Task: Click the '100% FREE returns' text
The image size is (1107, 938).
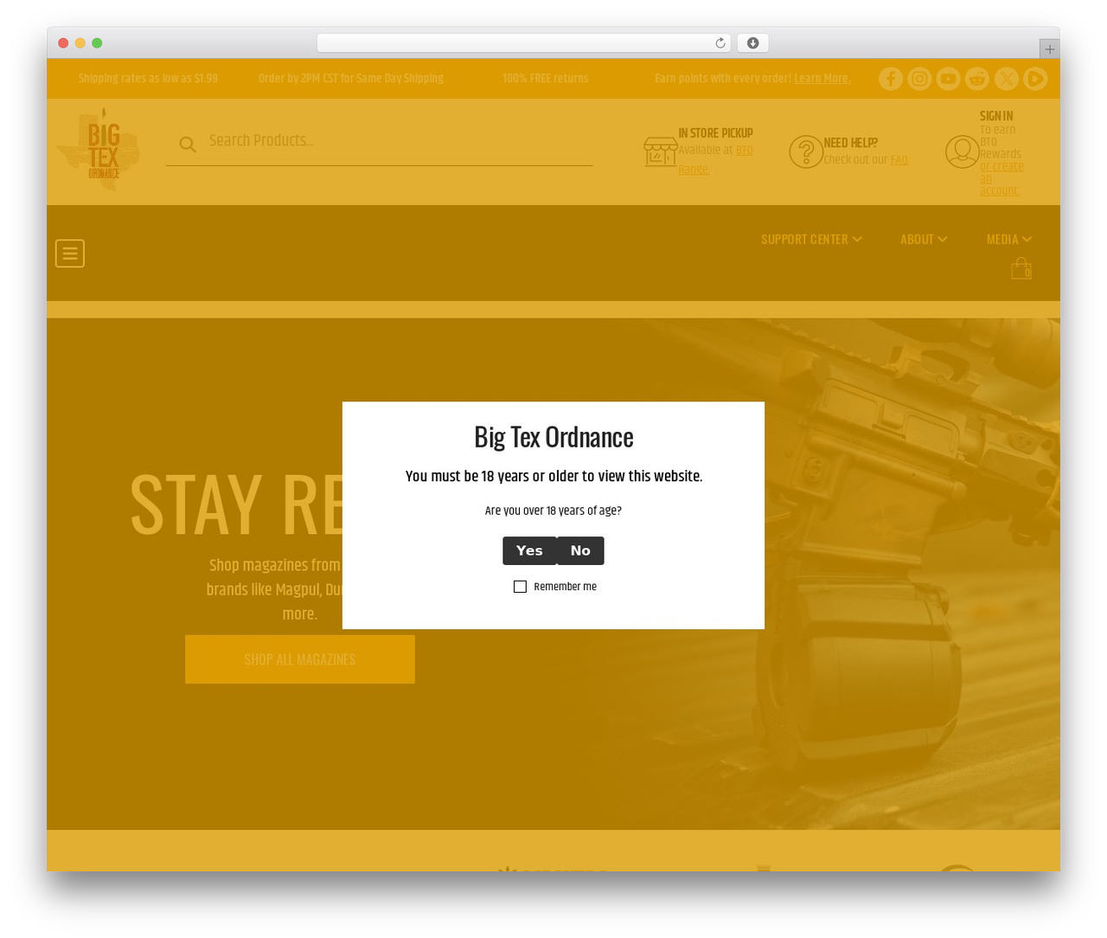Action: pyautogui.click(x=546, y=79)
